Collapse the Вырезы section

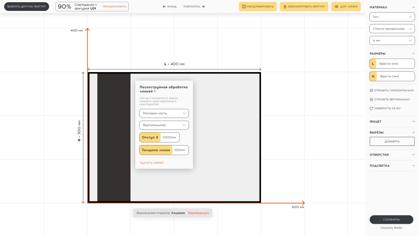[x=413, y=132]
